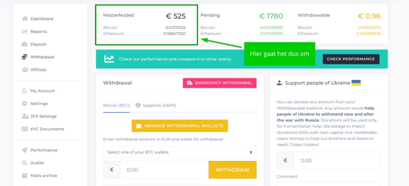The height and width of the screenshot is (186, 409).
Task: Click the Settings gear icon
Action: point(24,104)
